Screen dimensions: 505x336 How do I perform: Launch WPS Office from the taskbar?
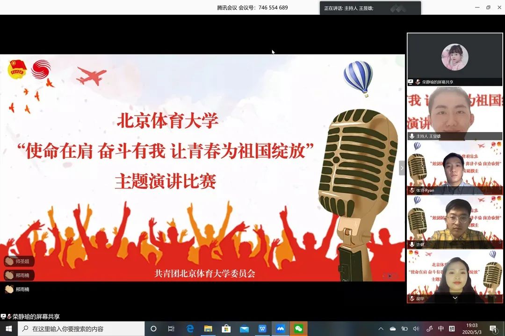point(262,329)
